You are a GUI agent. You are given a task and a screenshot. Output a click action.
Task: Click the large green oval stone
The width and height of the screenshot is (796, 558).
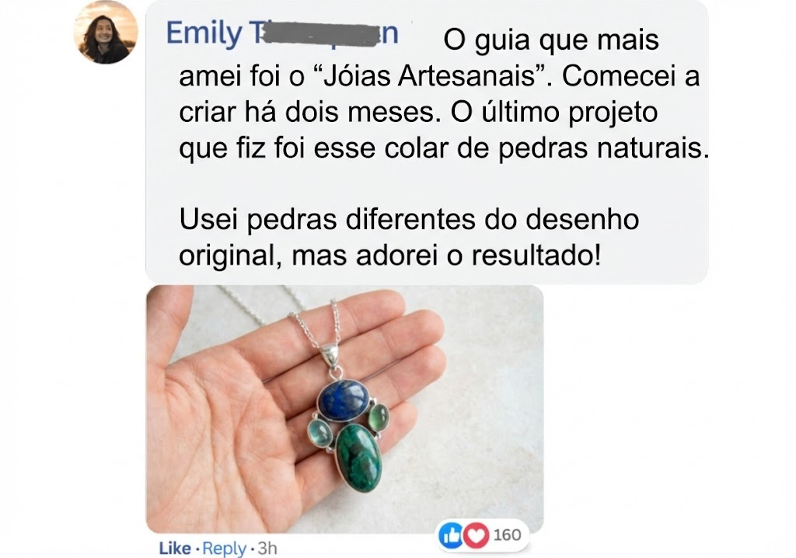click(x=361, y=459)
